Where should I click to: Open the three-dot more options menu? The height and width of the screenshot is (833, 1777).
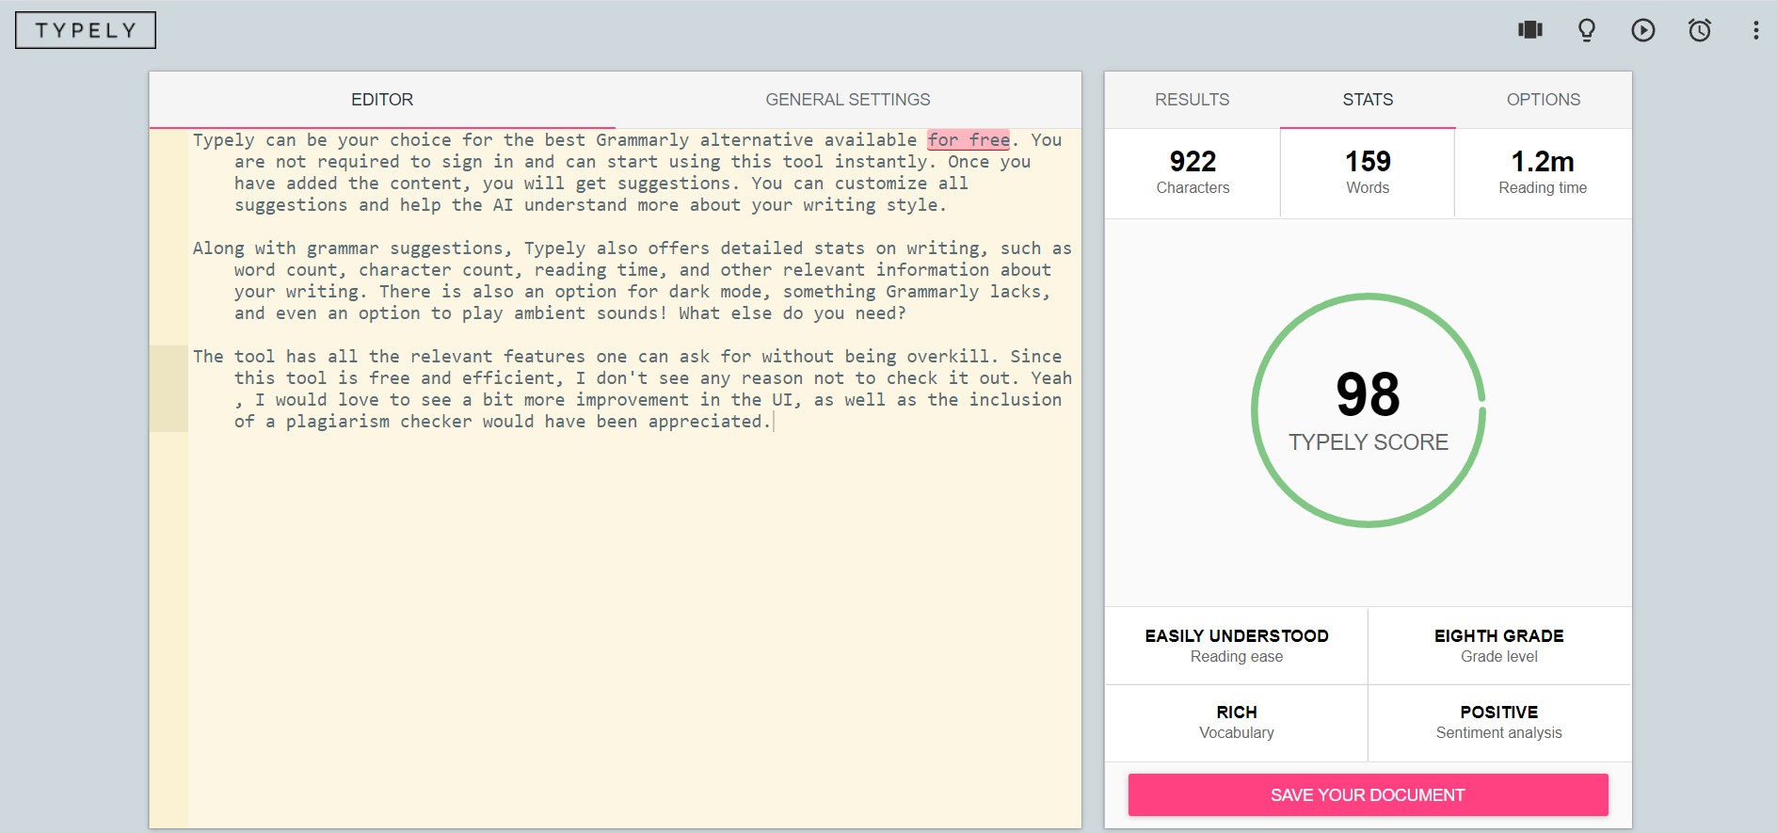click(1755, 30)
